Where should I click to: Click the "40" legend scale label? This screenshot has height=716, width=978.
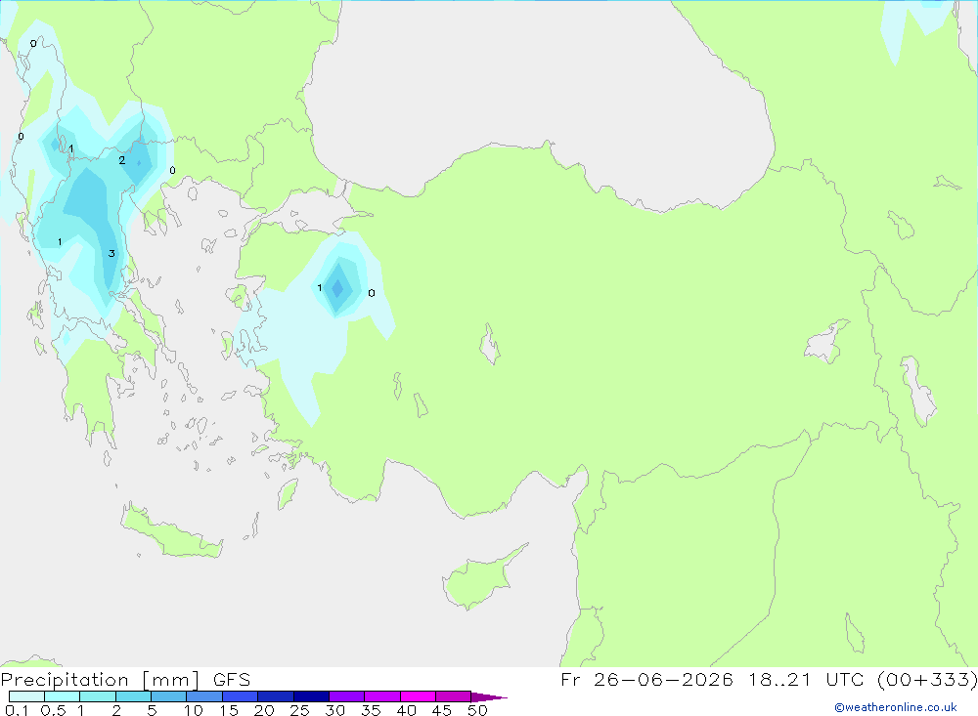click(407, 710)
